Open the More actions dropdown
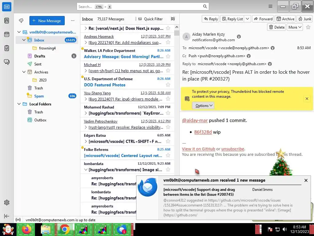This screenshot has height=236, width=314. click(x=295, y=27)
